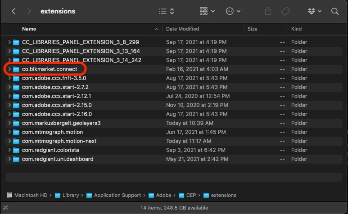Expand com.redgiant.uni.dashboard folder

coord(9,159)
